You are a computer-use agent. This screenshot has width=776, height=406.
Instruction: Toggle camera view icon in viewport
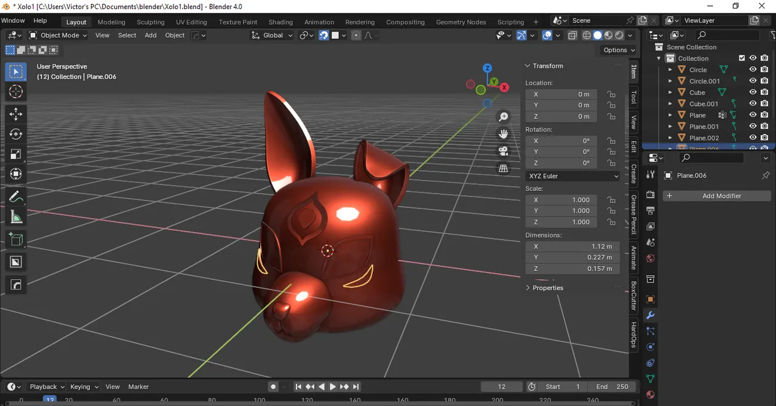pos(503,151)
